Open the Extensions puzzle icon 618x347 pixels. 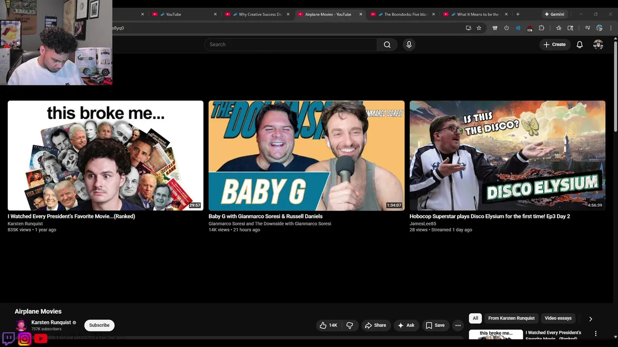(541, 28)
